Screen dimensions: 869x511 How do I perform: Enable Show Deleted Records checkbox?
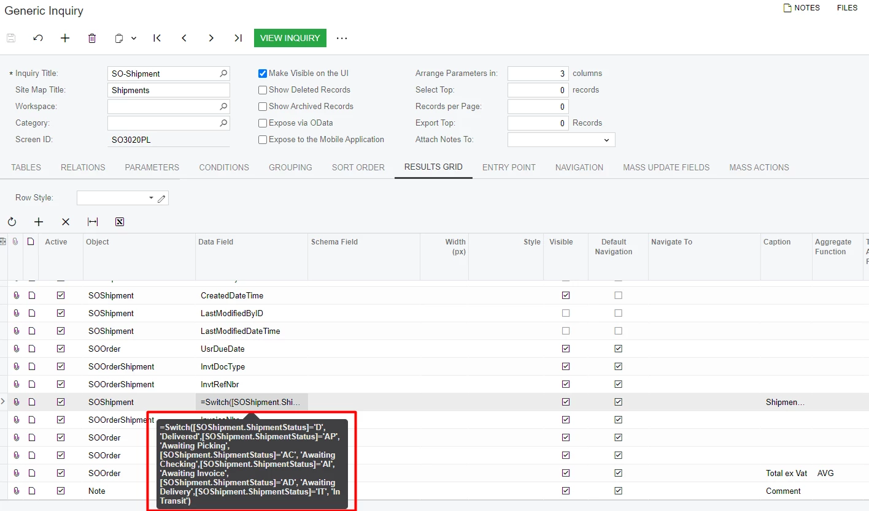[263, 90]
